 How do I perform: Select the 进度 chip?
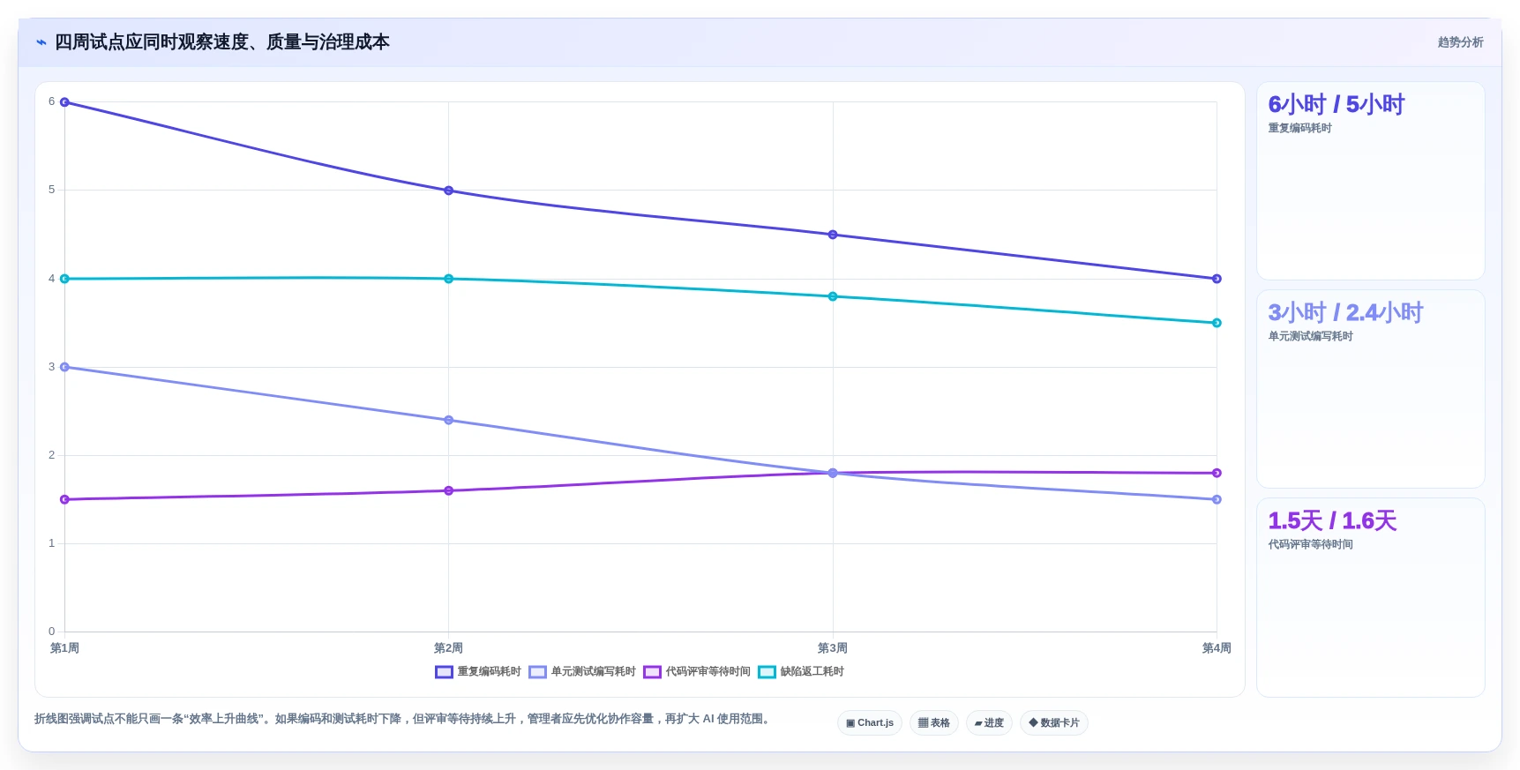[989, 723]
